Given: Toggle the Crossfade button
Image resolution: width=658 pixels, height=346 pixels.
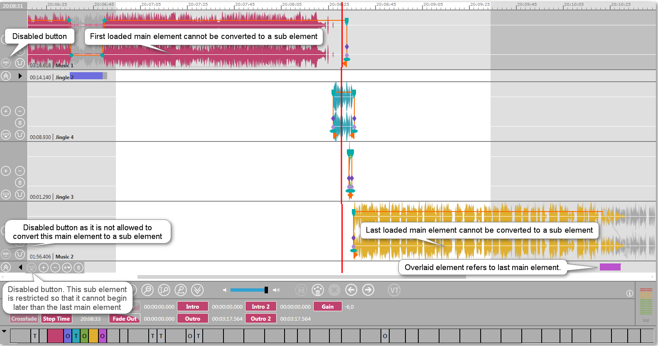Looking at the screenshot, I should 24,319.
